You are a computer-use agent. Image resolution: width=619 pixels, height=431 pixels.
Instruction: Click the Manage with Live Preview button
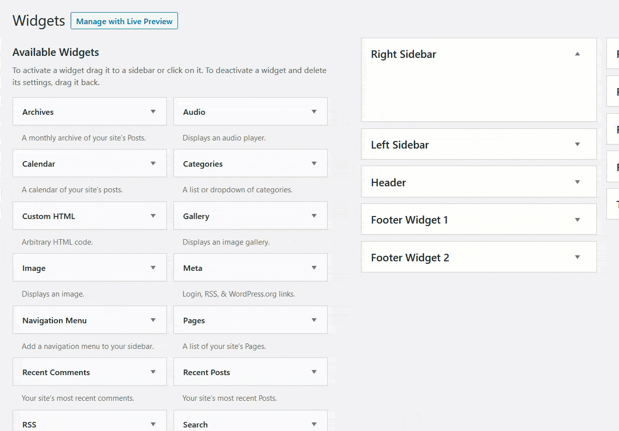pyautogui.click(x=124, y=21)
